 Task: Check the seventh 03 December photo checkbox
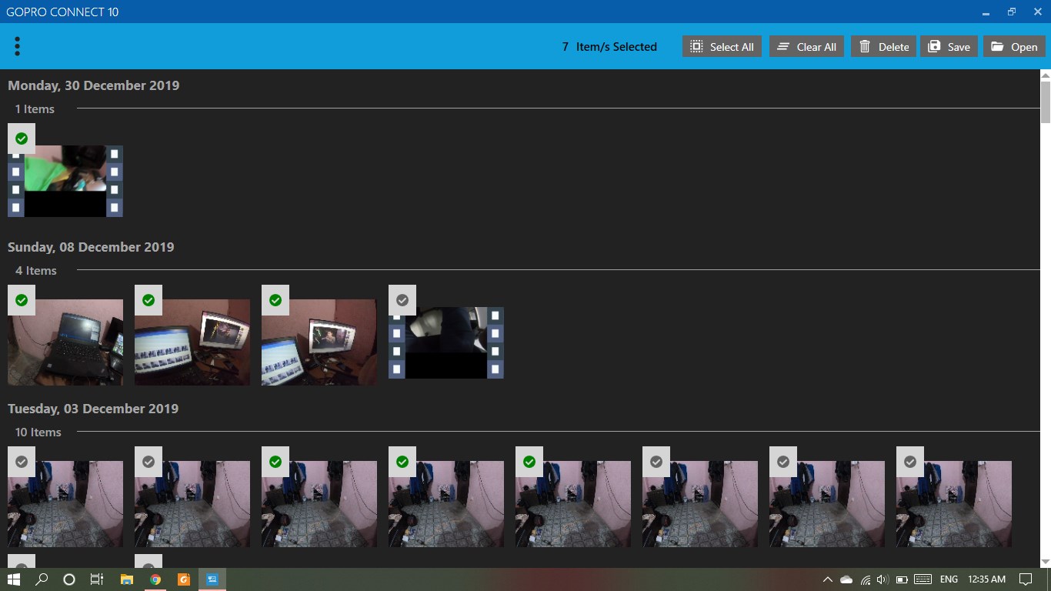[x=783, y=462]
